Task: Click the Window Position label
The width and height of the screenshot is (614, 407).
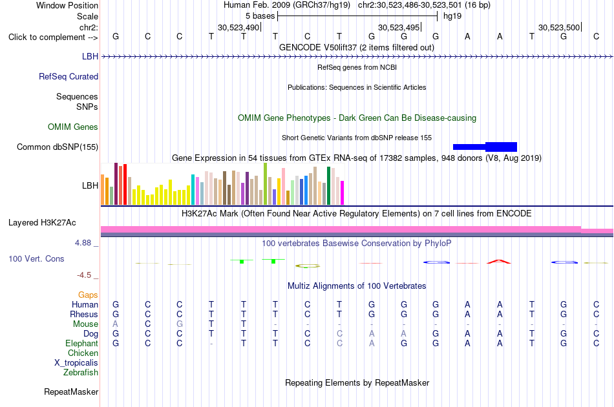Action: (67, 5)
